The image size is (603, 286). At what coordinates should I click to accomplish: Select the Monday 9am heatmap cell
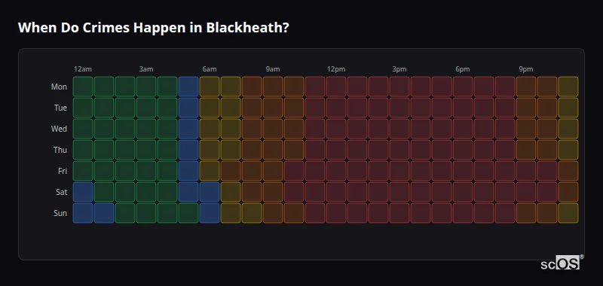[273, 87]
